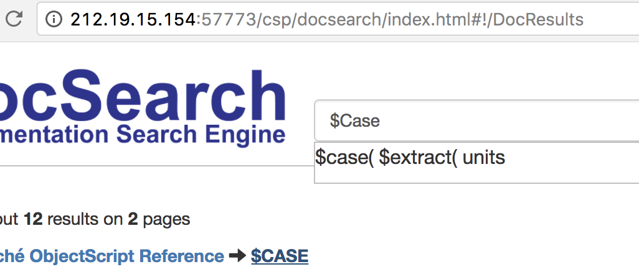This screenshot has height=277, width=639.
Task: Click the bold number 12 in results
Action: coord(34,219)
